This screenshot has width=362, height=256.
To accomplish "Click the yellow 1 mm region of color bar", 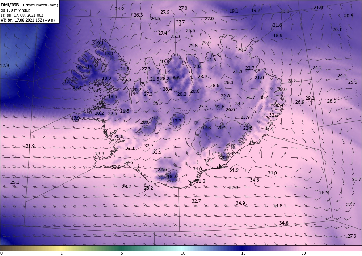I will 62,248.
